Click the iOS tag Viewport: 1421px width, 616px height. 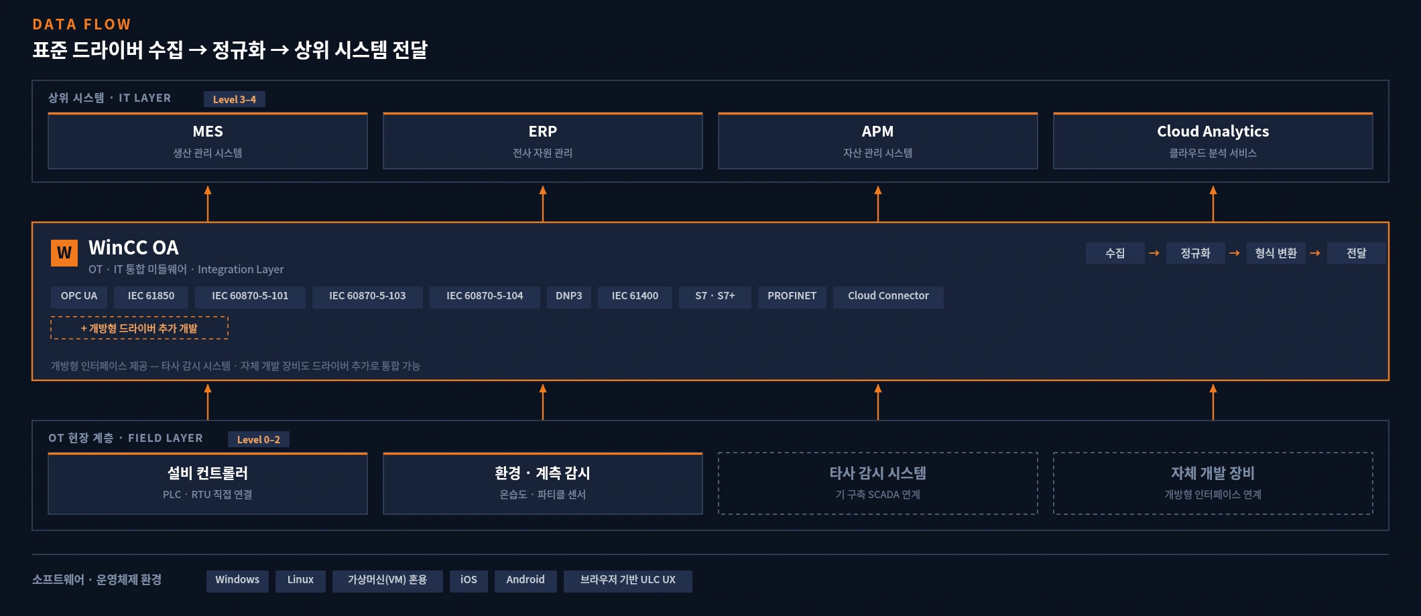(469, 581)
